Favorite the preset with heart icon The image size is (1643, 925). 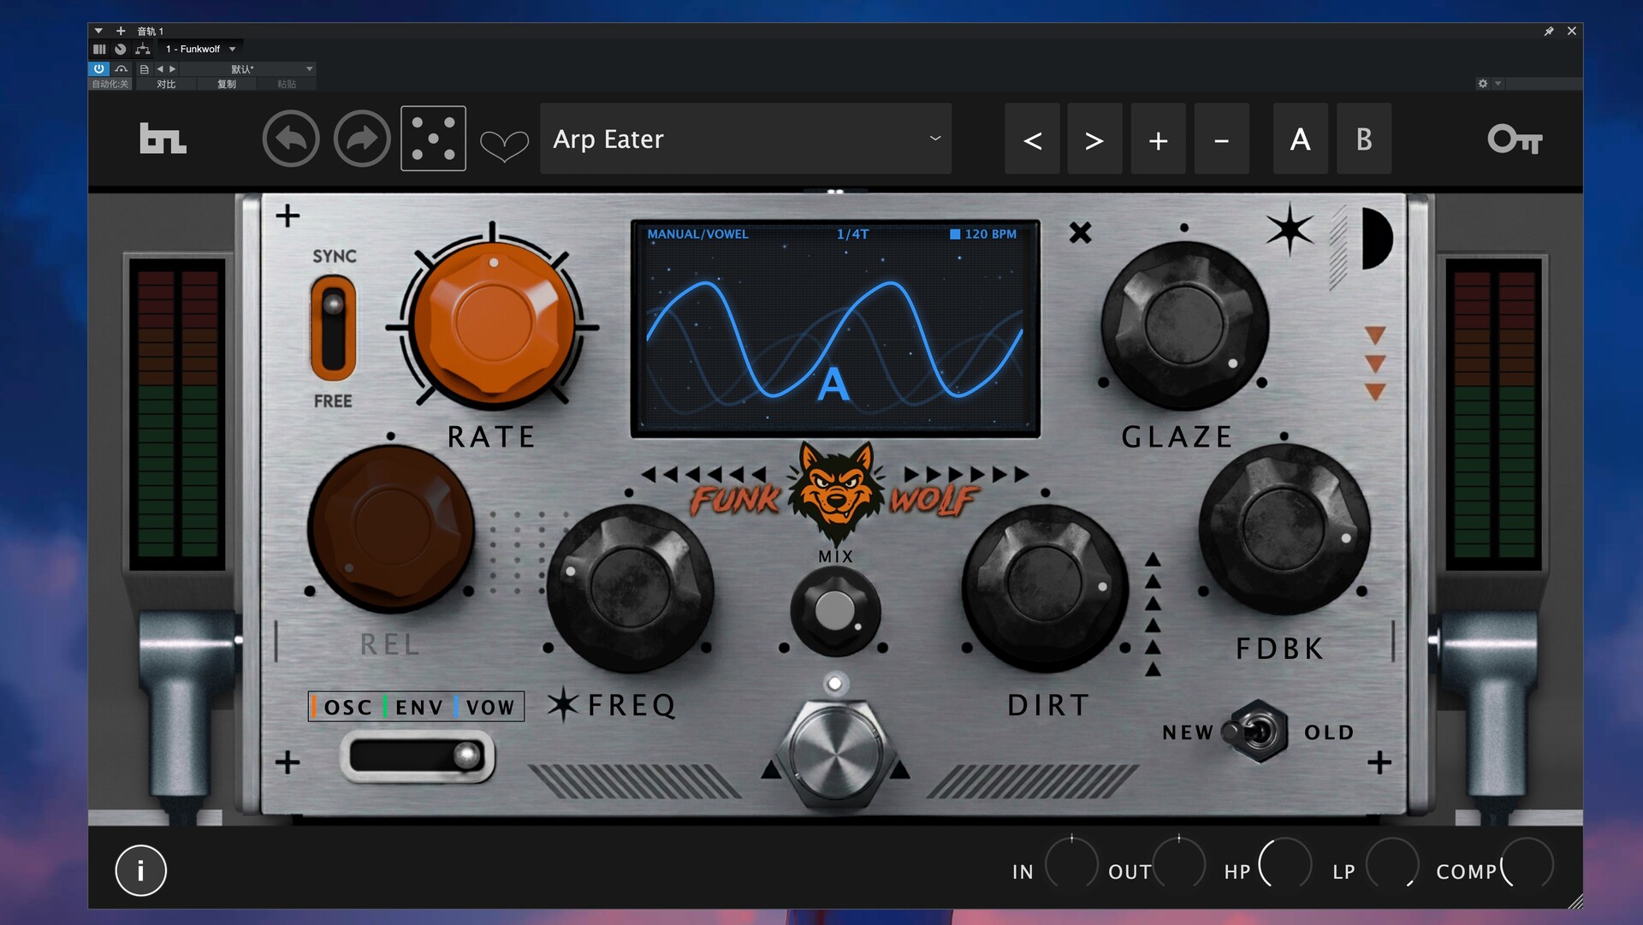[x=504, y=145]
